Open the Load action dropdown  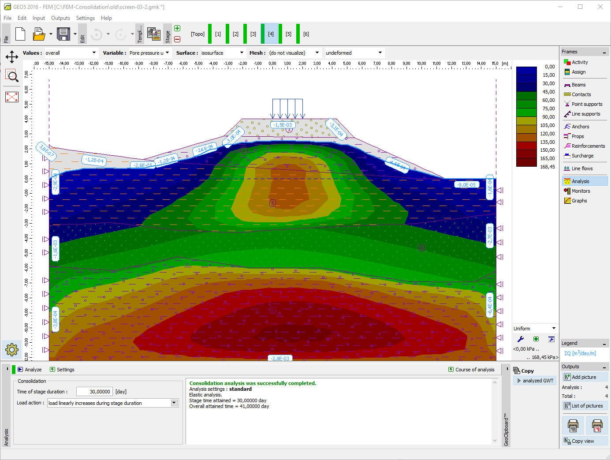[174, 403]
